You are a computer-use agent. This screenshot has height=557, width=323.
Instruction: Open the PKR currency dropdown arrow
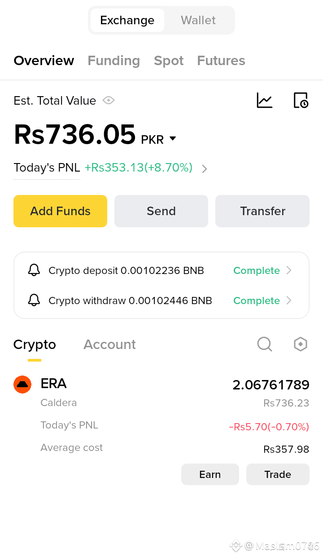click(173, 139)
